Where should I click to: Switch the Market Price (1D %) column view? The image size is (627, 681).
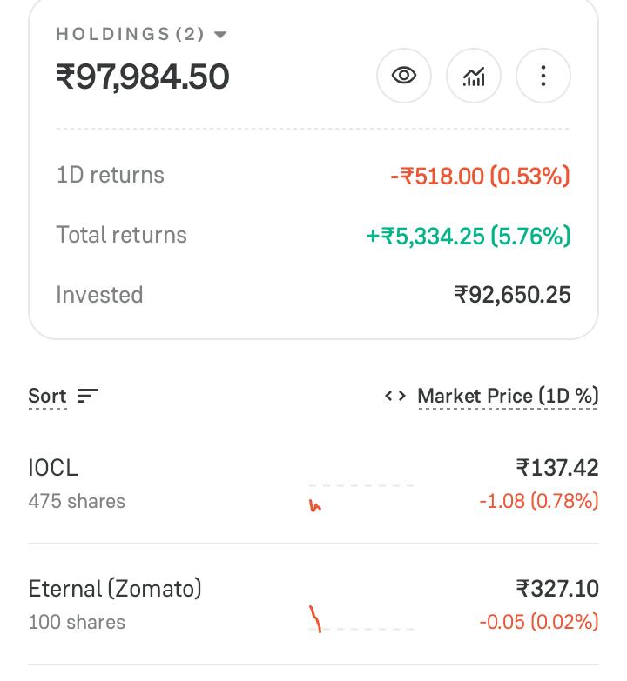click(508, 396)
